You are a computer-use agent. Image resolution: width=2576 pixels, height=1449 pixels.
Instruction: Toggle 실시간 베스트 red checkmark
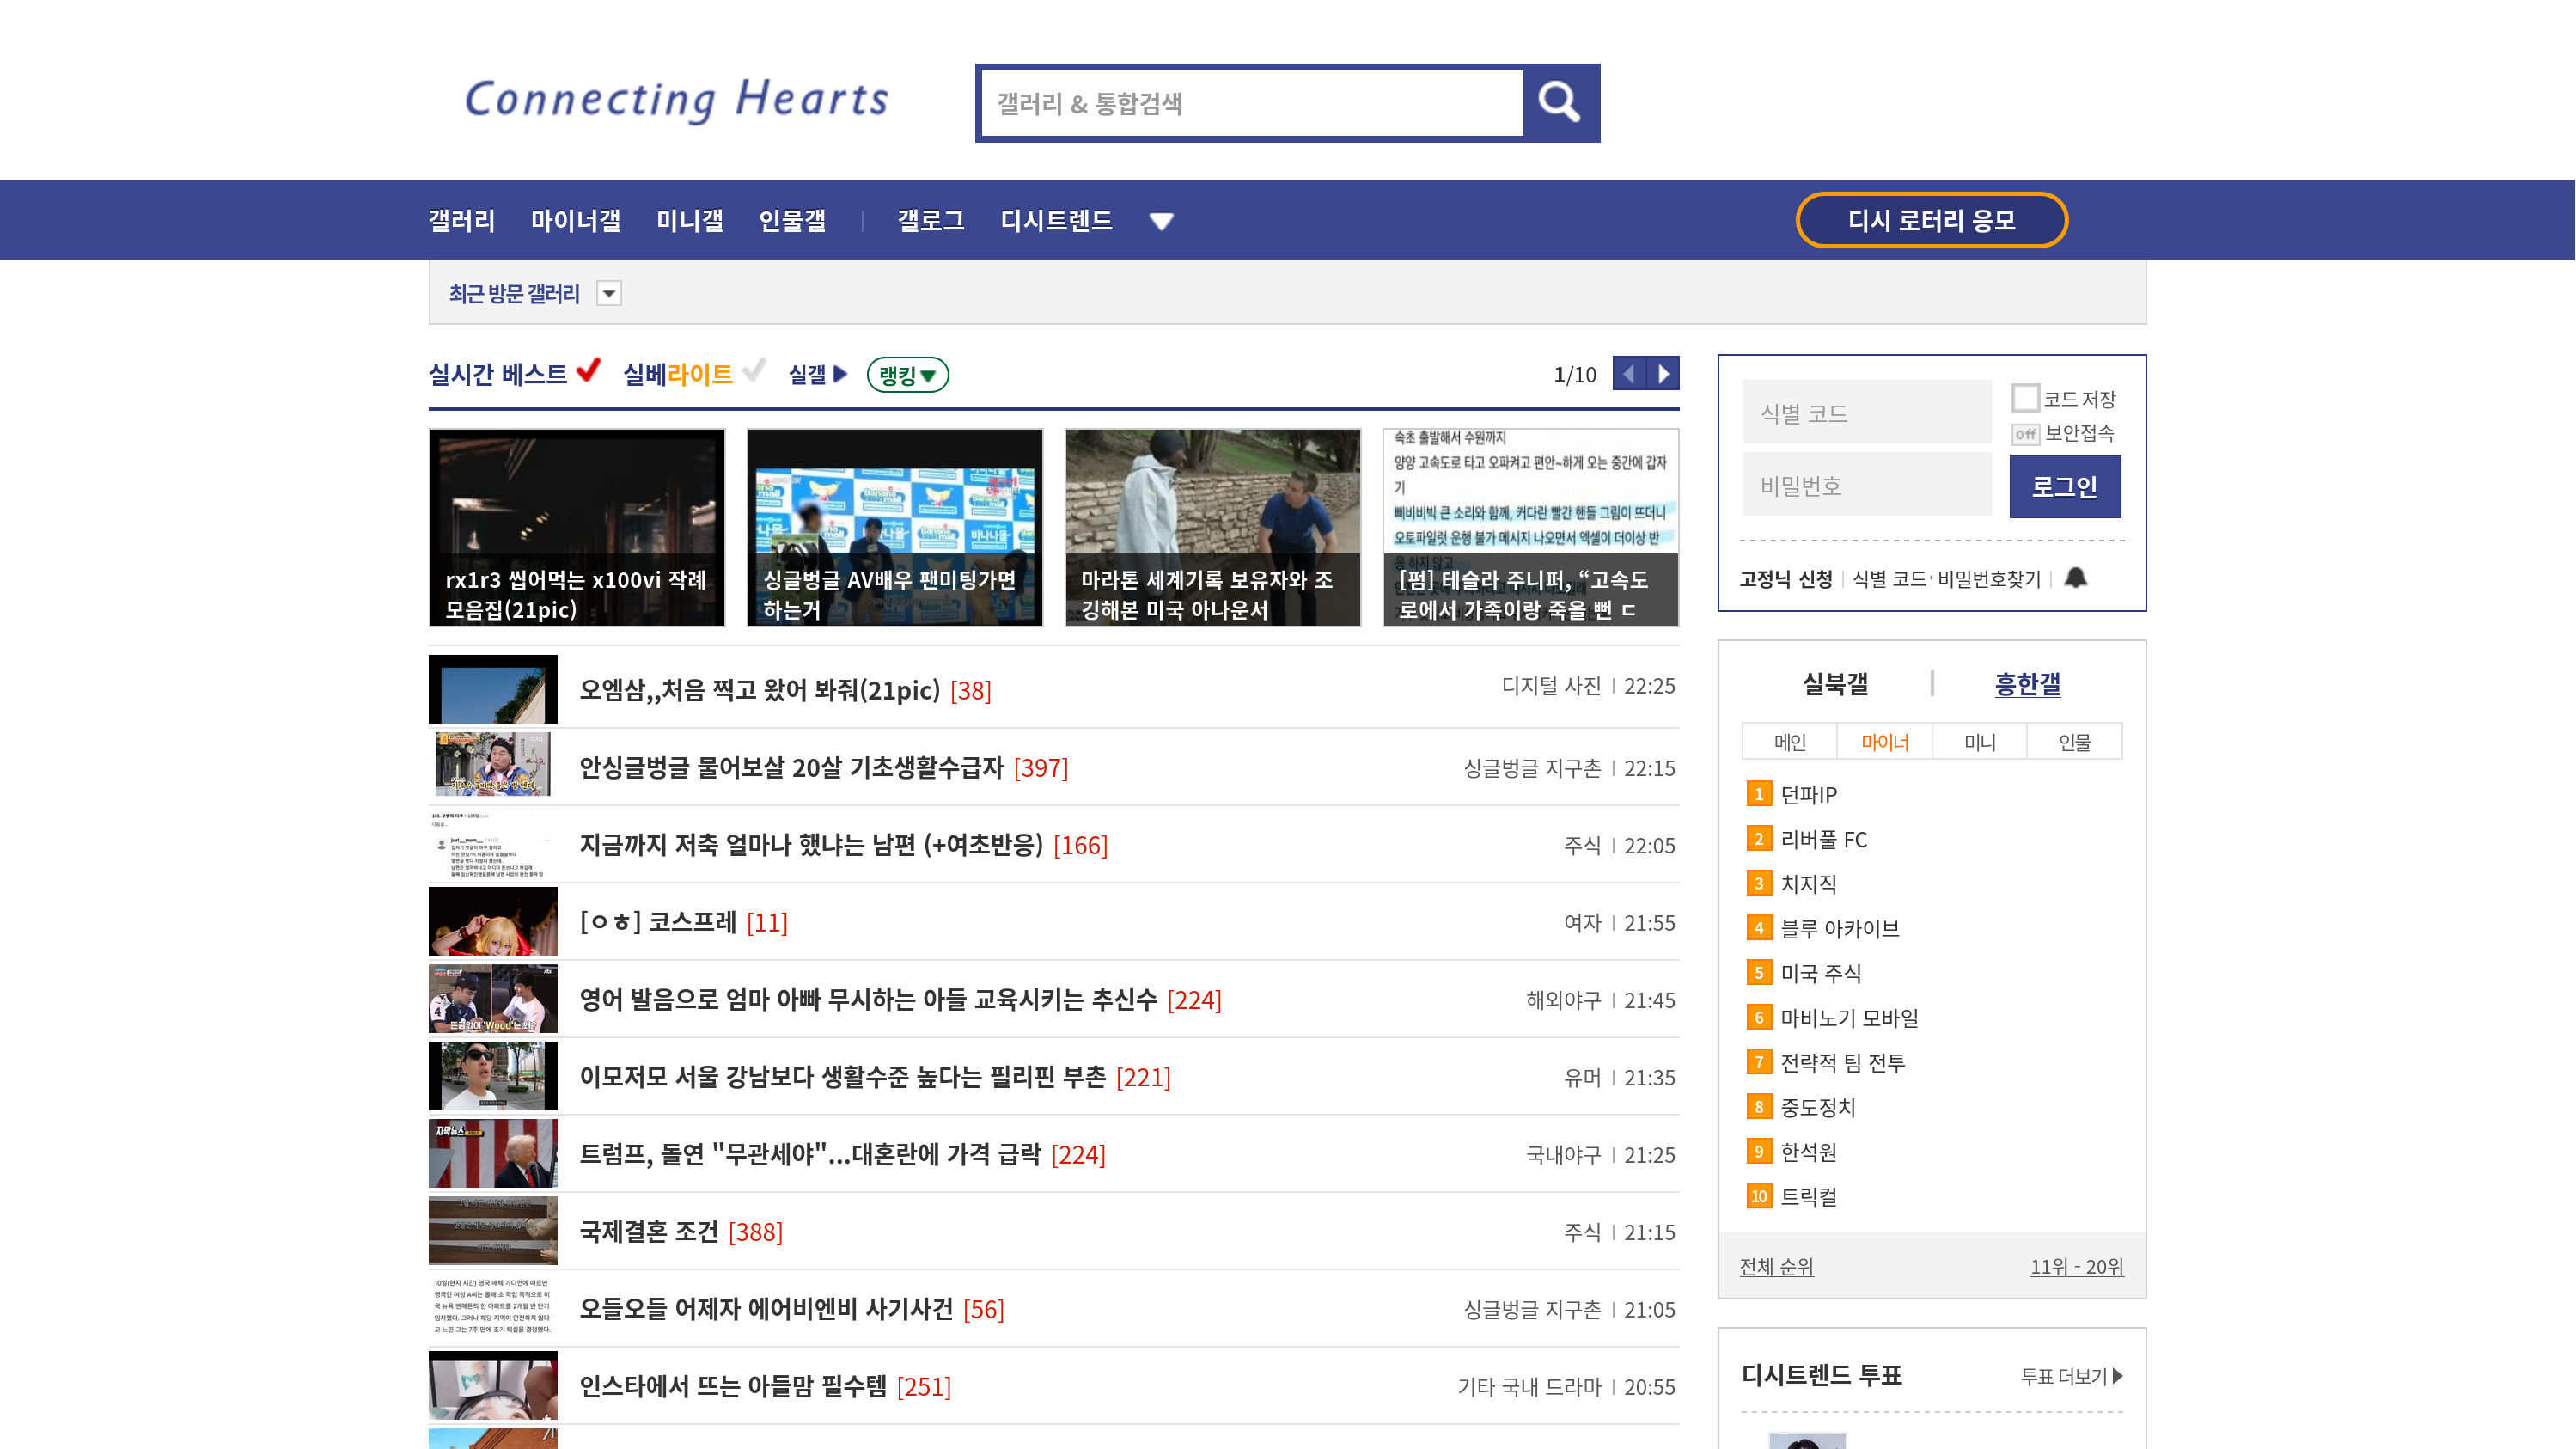click(x=589, y=370)
